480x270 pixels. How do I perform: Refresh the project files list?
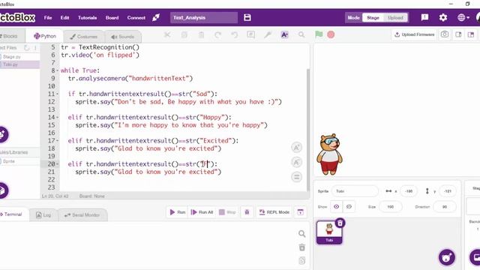(x=27, y=48)
